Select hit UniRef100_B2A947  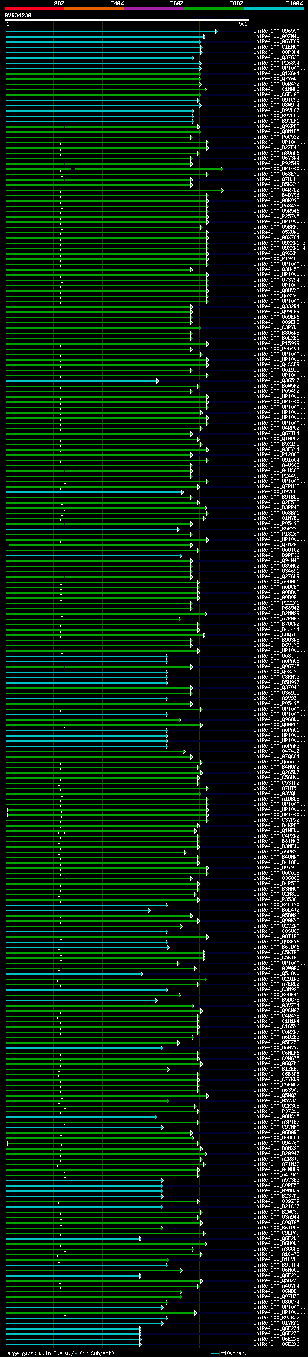[276, 1154]
